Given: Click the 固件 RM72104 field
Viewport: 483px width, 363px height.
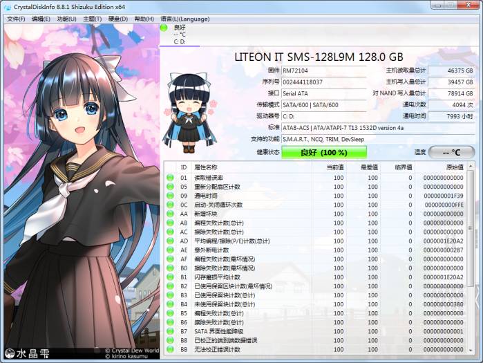Looking at the screenshot, I should tap(324, 71).
